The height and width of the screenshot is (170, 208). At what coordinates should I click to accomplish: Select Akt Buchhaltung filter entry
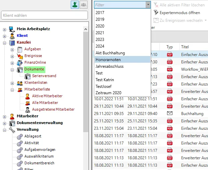(122, 53)
